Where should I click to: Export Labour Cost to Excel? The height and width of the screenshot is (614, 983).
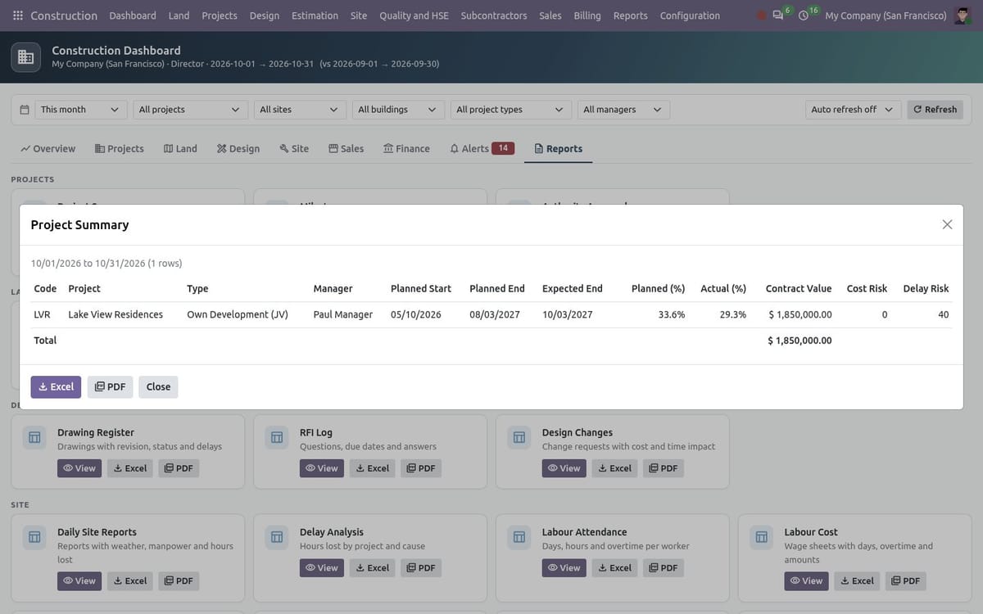(x=857, y=581)
